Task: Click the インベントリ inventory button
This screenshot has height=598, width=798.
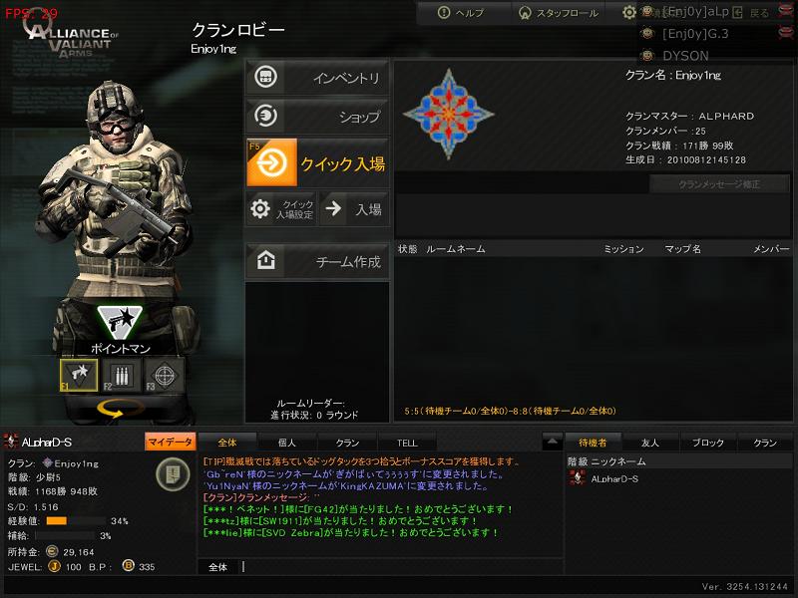Action: [x=317, y=78]
